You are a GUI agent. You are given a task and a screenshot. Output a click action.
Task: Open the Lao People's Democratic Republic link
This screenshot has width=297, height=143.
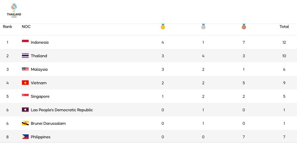pos(62,110)
